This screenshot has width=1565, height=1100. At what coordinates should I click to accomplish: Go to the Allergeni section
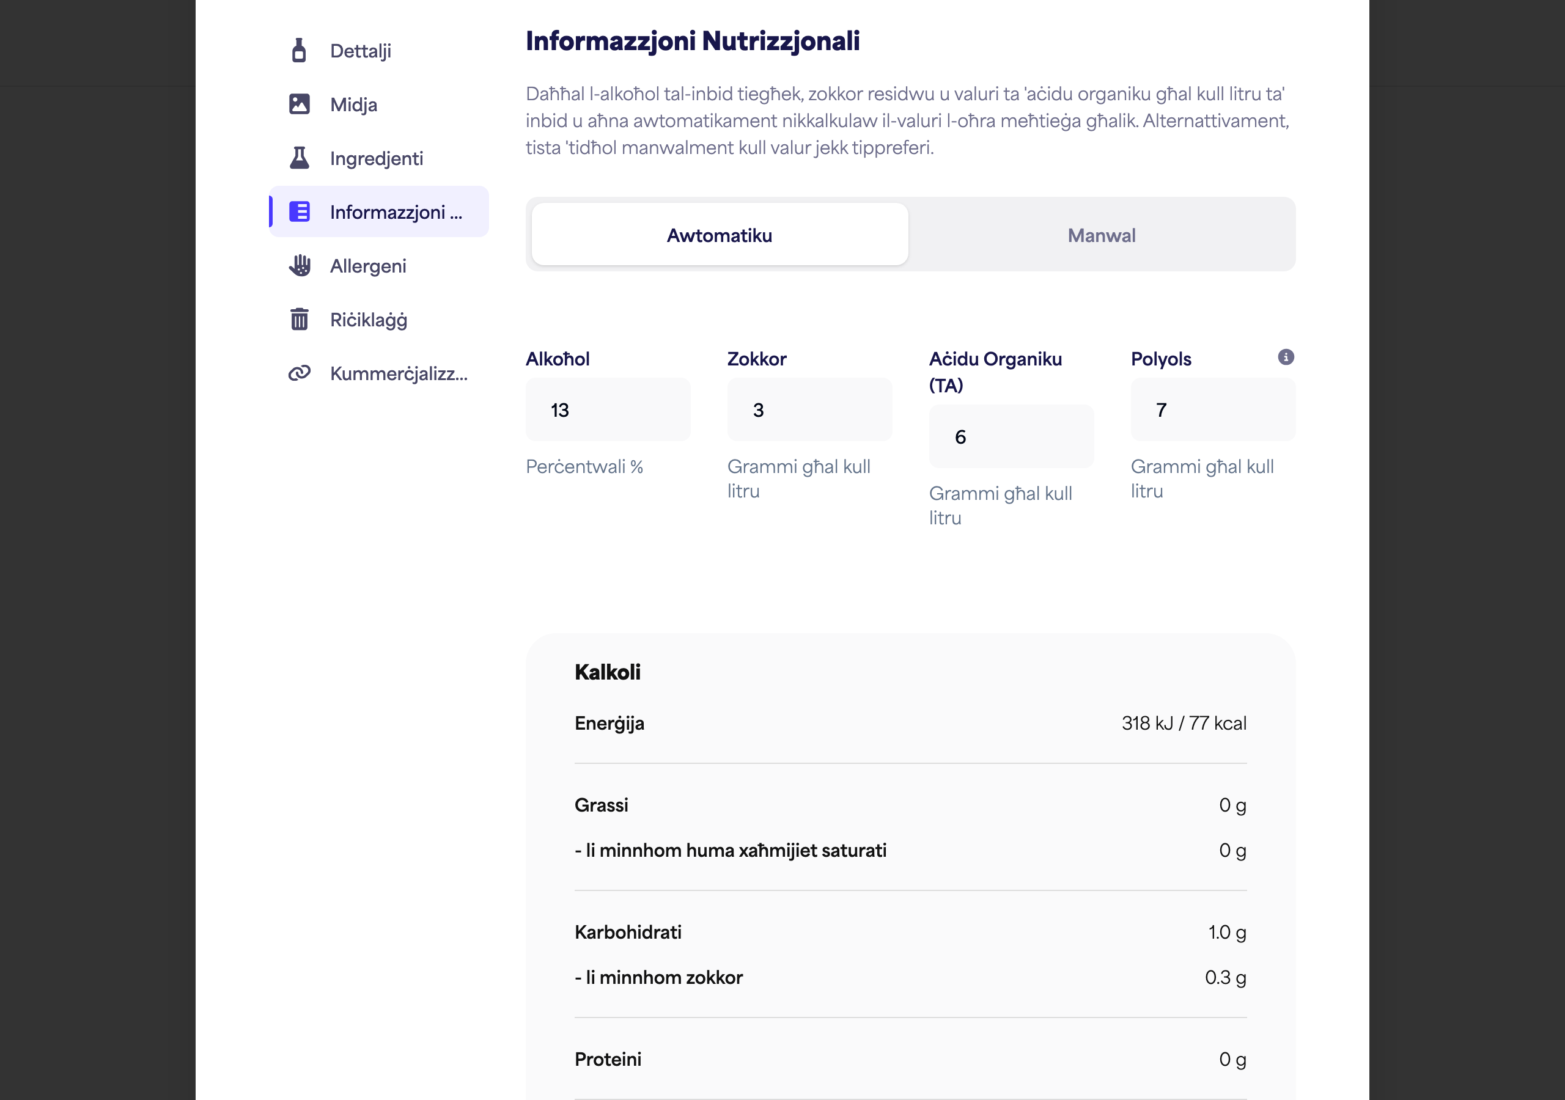[379, 266]
